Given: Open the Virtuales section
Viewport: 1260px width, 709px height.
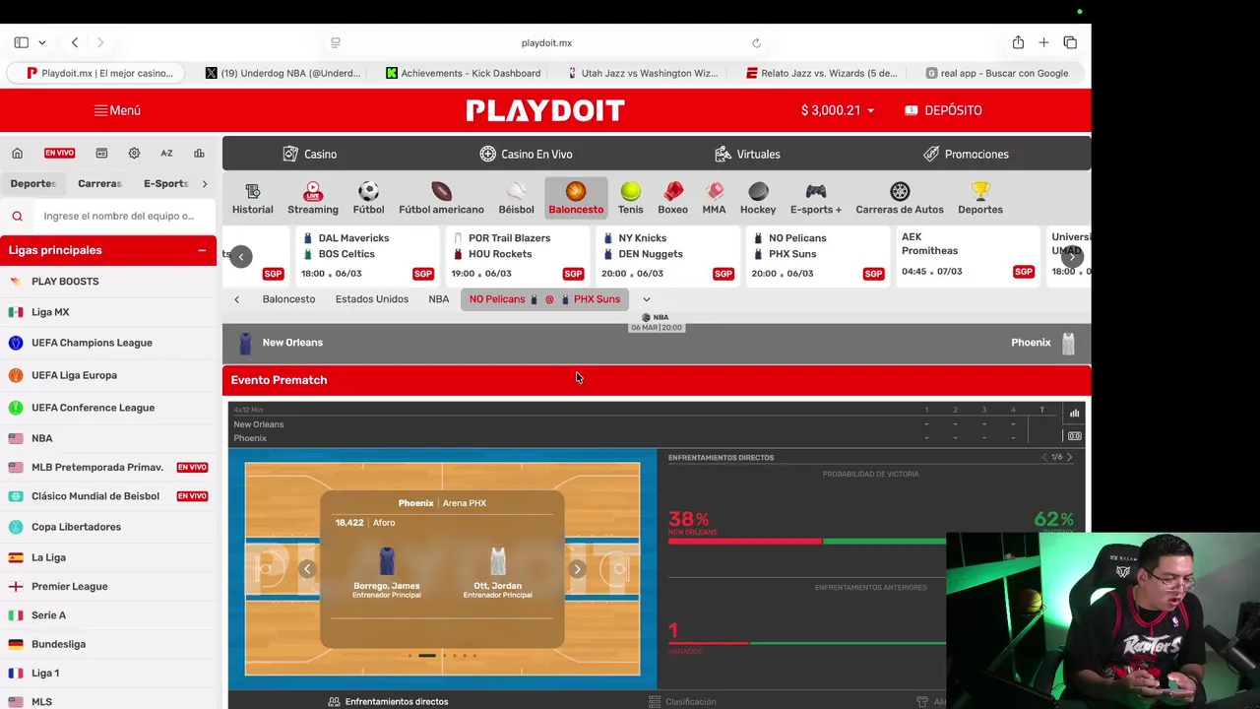Looking at the screenshot, I should coord(747,154).
